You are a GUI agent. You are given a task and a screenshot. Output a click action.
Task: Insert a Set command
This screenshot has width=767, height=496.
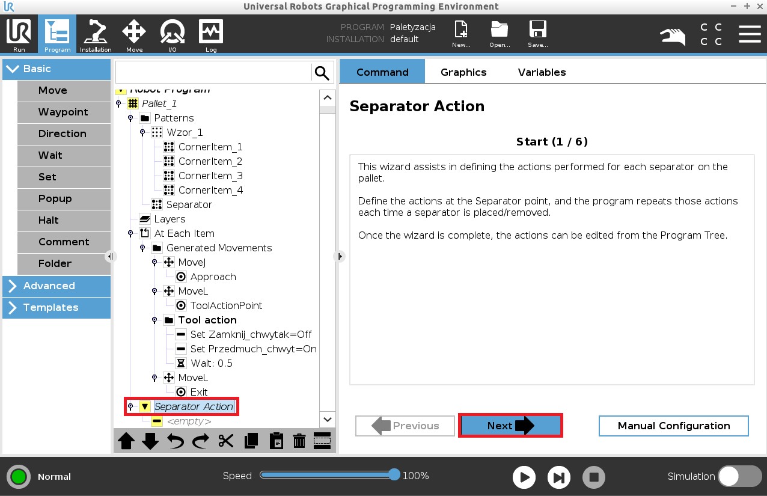click(64, 177)
